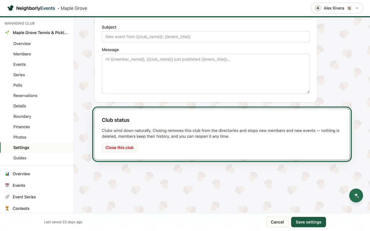The width and height of the screenshot is (370, 231).
Task: Click the NeighborlyEvents squirrel logo icon
Action: (x=10, y=8)
